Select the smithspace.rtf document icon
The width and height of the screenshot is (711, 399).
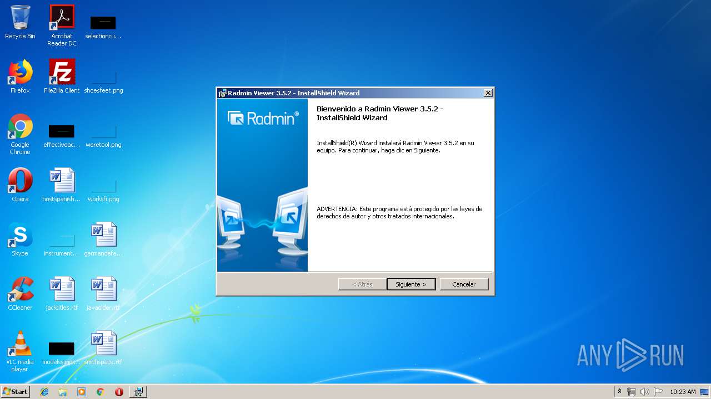point(103,348)
